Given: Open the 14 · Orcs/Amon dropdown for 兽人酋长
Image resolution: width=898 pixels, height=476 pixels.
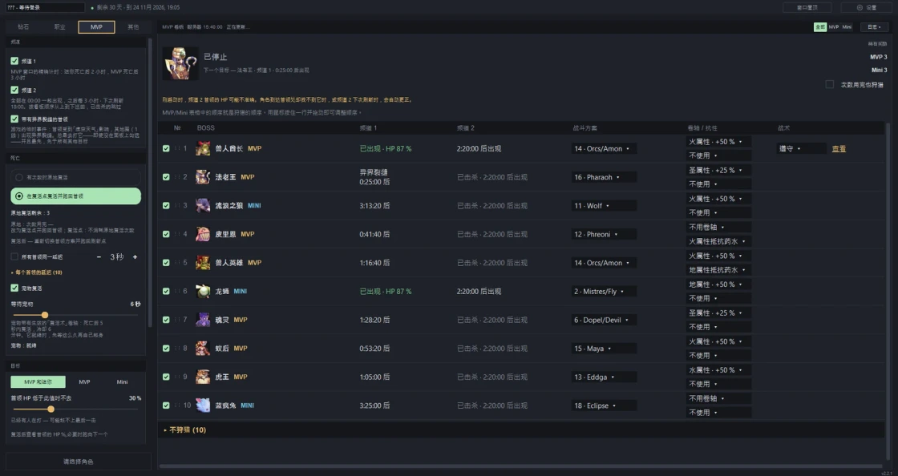Looking at the screenshot, I should tap(604, 149).
